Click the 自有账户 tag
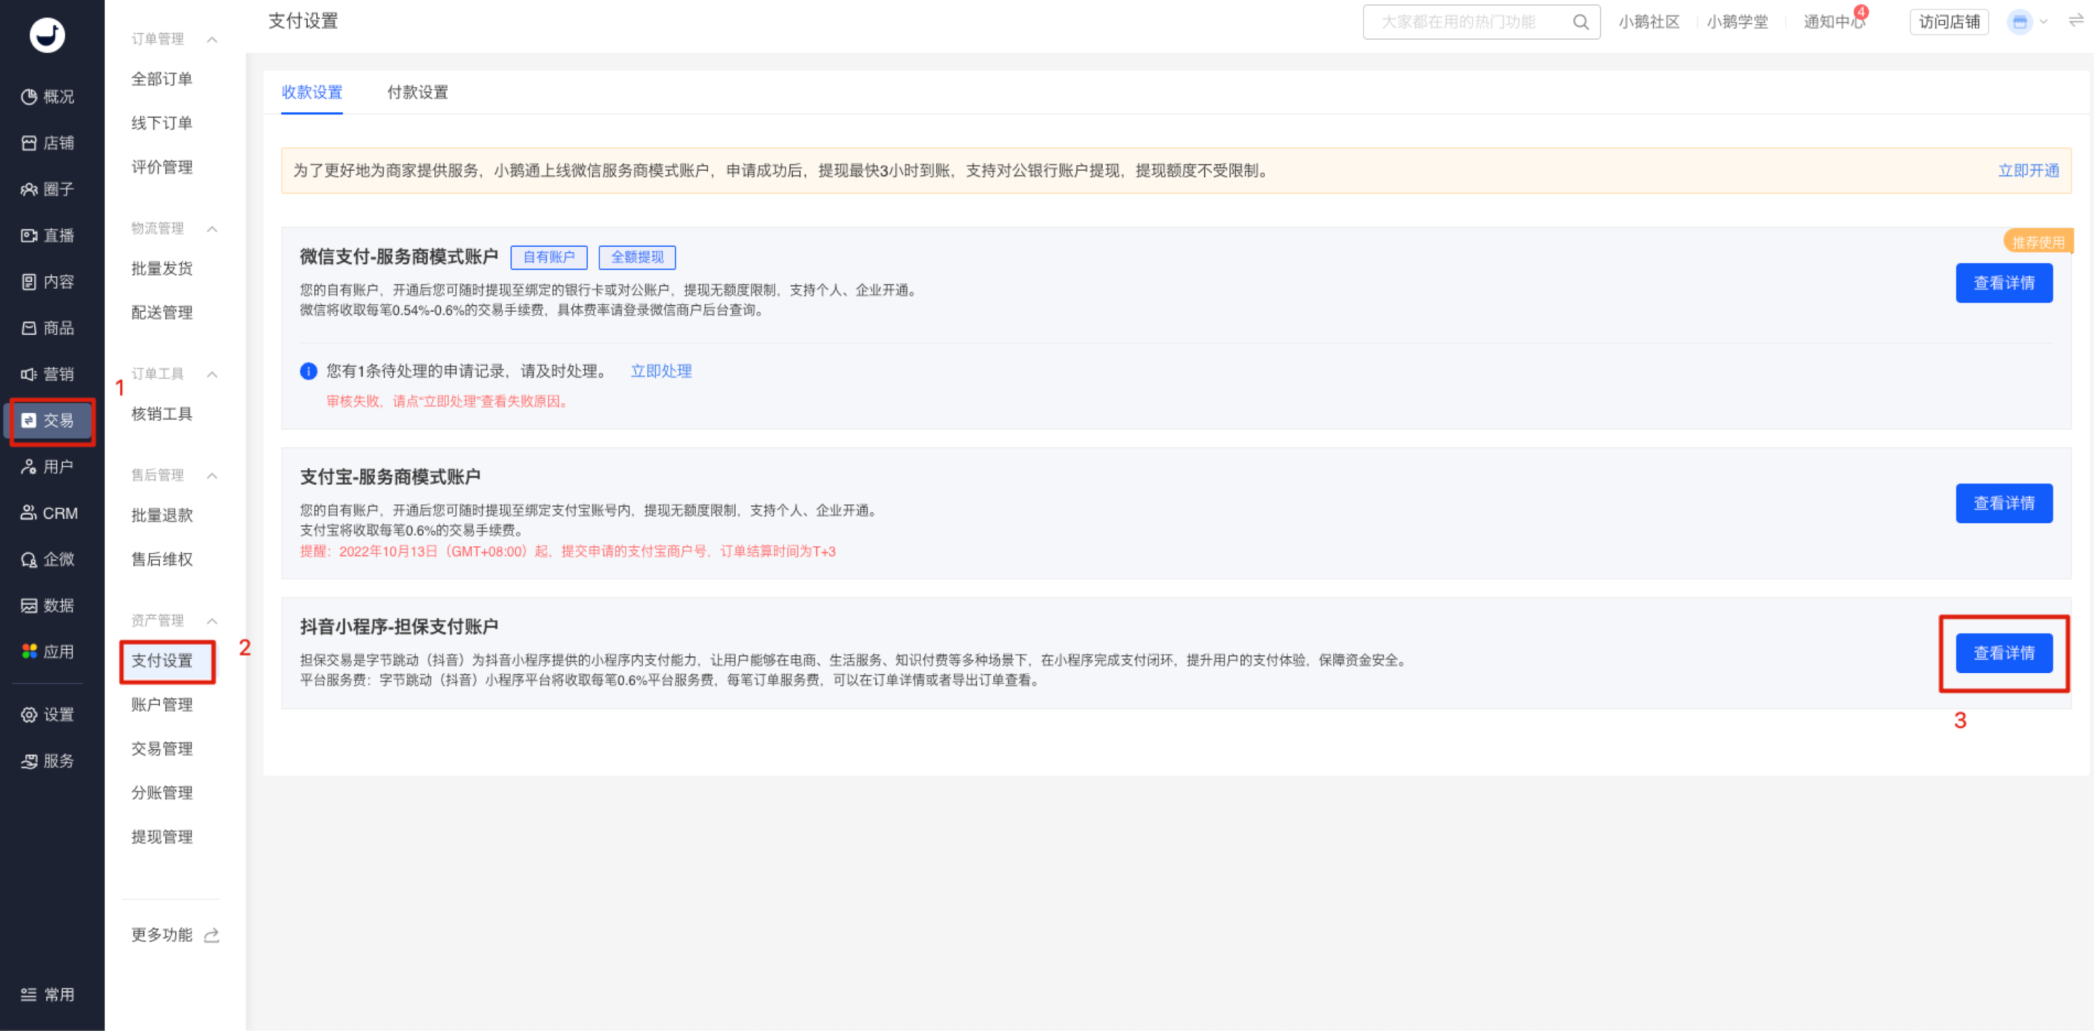Viewport: 2094px width, 1031px height. pyautogui.click(x=549, y=257)
